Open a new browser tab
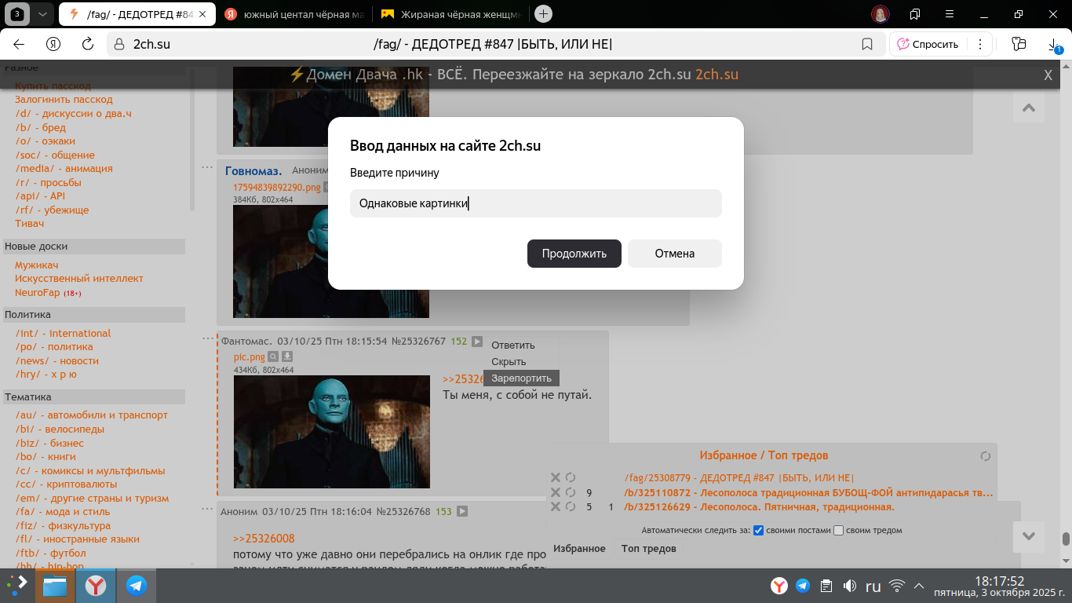Viewport: 1072px width, 603px height. click(x=543, y=13)
